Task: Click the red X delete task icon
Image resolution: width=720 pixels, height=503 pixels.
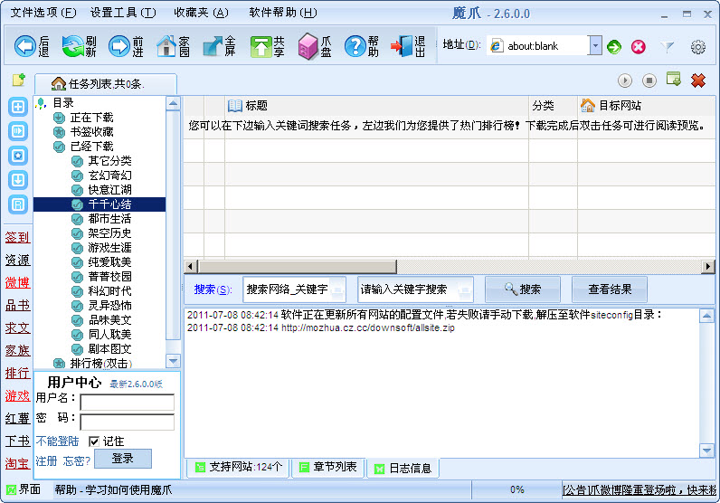Action: point(698,81)
